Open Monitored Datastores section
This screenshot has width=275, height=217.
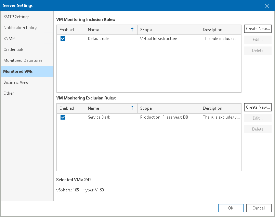pyautogui.click(x=23, y=60)
